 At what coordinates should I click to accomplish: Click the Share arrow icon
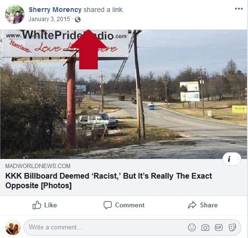tap(192, 205)
